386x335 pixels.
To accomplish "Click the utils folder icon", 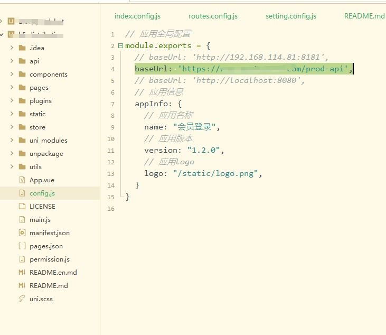I will point(22,167).
